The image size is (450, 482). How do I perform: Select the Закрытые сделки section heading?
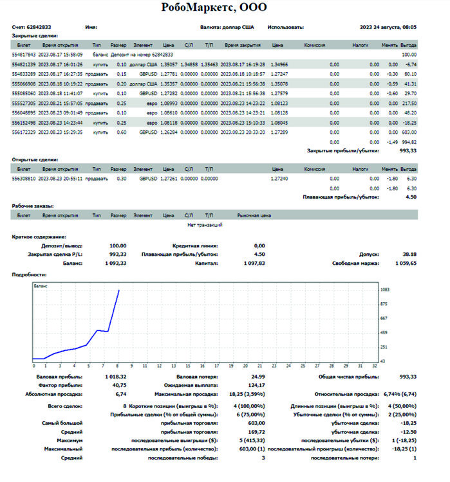(35, 35)
